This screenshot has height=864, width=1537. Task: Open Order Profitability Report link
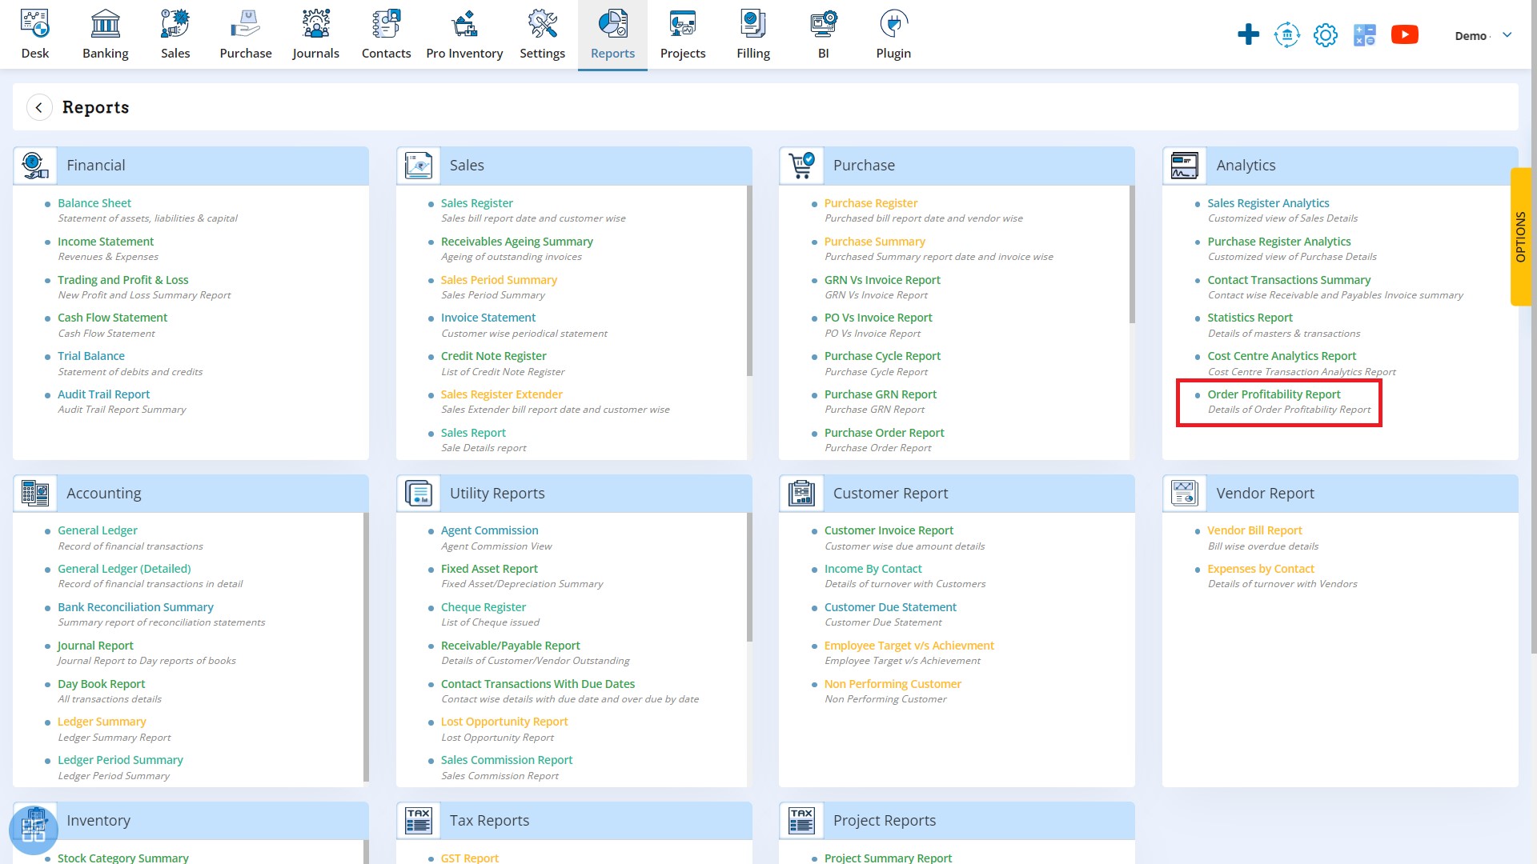click(1274, 394)
